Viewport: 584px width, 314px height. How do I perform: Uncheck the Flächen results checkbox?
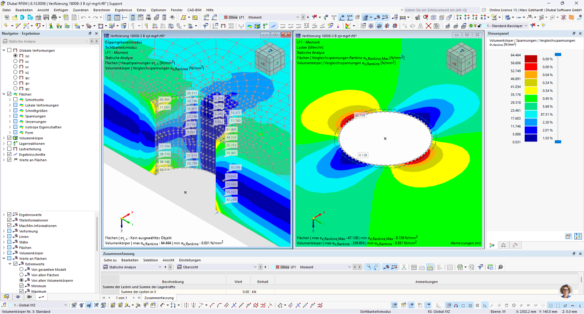9,94
